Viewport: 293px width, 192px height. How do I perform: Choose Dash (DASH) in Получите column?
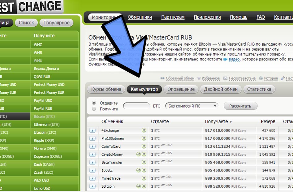54,164
